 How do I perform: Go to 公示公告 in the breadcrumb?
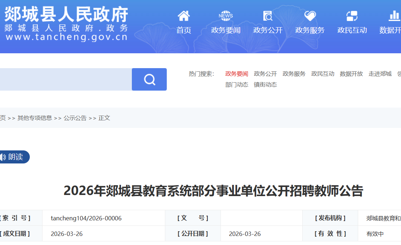point(75,118)
